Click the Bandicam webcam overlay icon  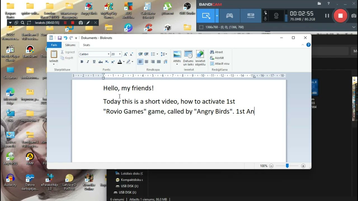[276, 16]
